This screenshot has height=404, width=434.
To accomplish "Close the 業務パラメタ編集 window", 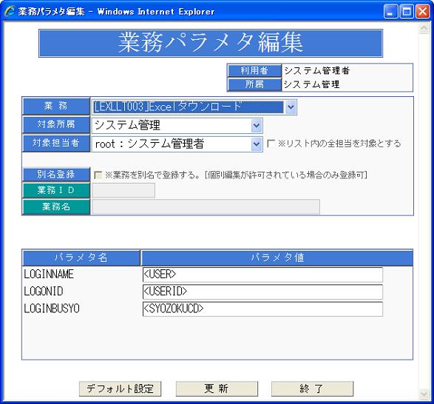I will click(x=423, y=12).
